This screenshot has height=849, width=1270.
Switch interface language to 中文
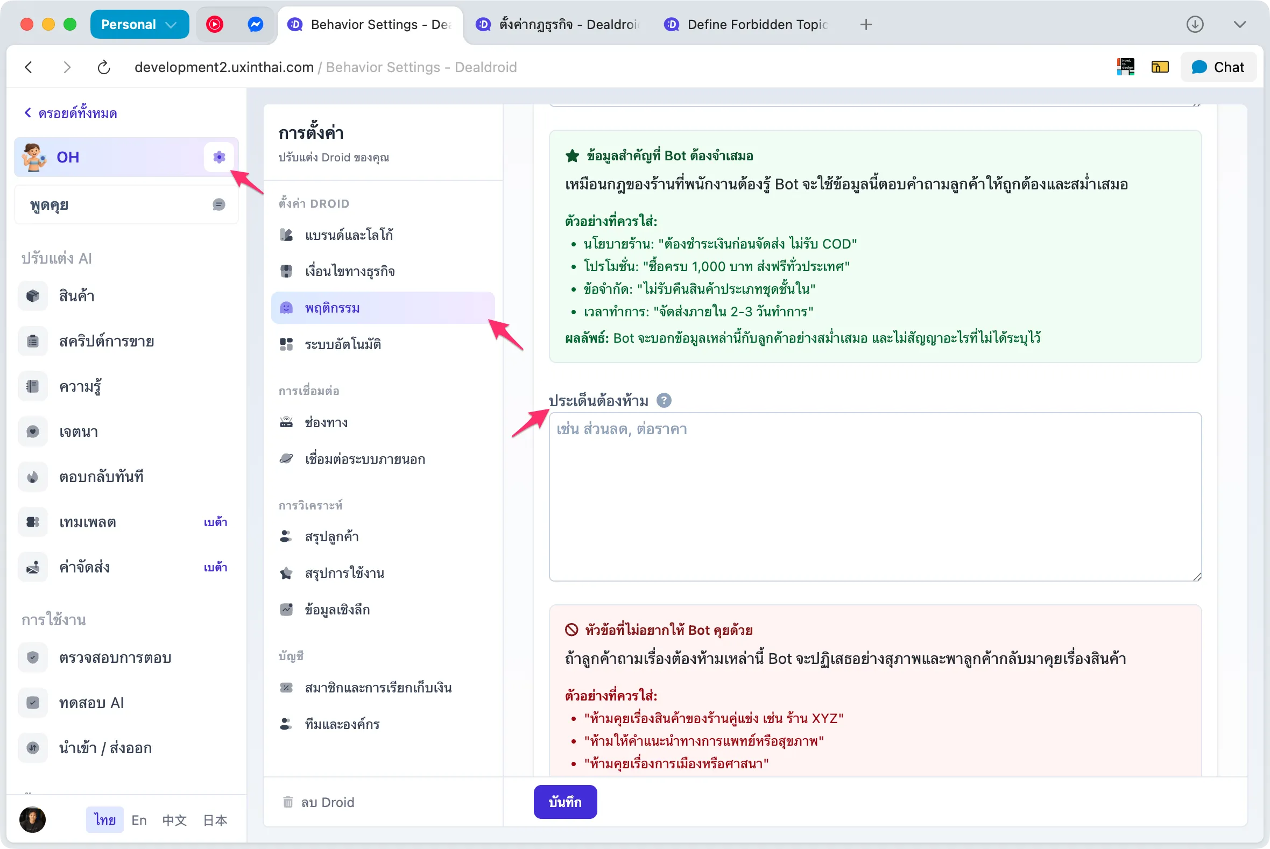click(x=174, y=820)
